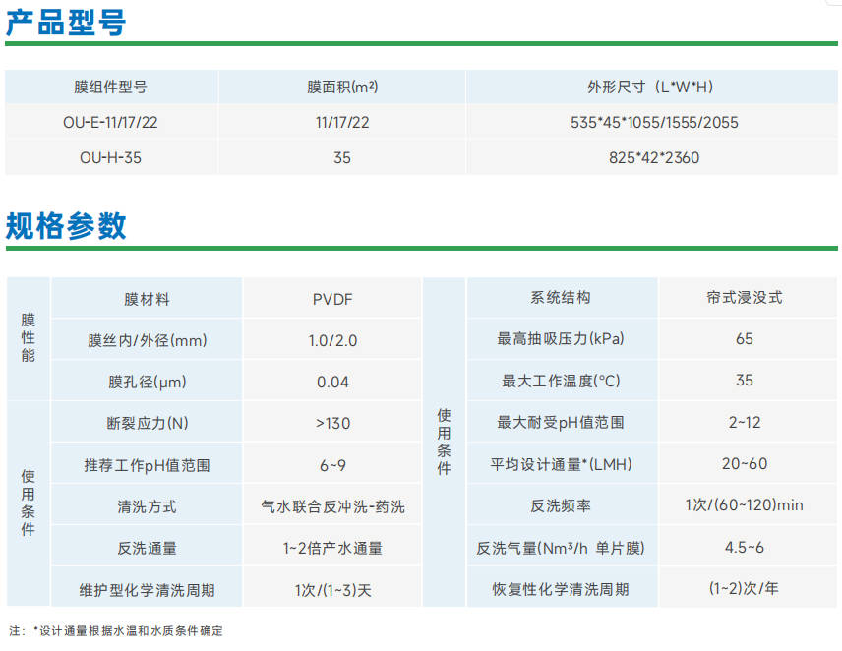Click the 清洗方式 label
Screen dimensions: 842x651
coord(148,506)
